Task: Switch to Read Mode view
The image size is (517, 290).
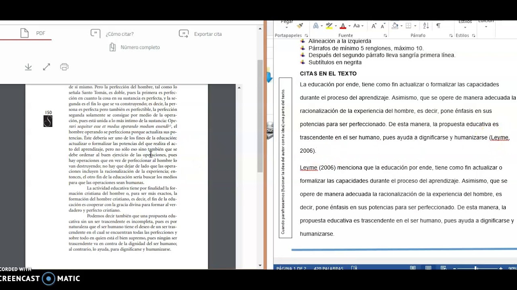Action: pyautogui.click(x=413, y=268)
